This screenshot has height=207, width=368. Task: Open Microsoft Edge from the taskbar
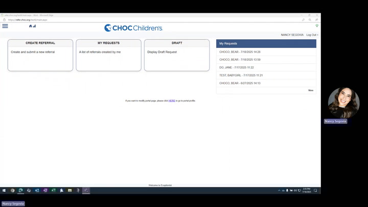(20, 190)
